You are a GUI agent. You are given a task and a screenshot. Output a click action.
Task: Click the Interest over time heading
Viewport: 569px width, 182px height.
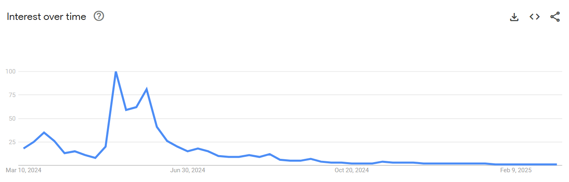(x=46, y=17)
